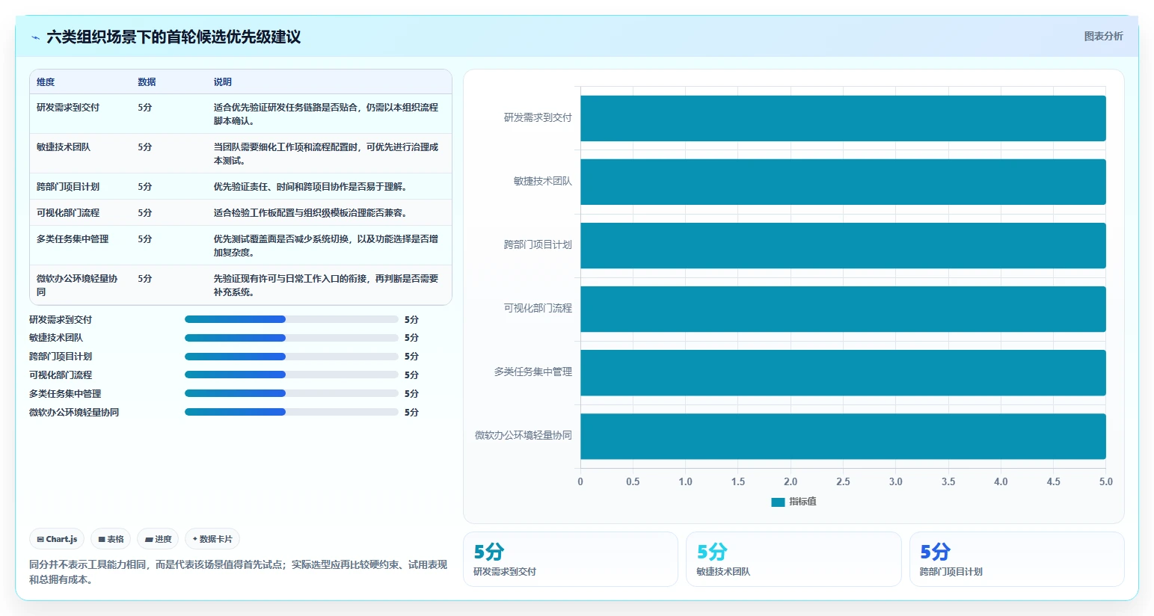Click the footnote starting 同分并不表示工具能力相同
The width and height of the screenshot is (1154, 616).
click(x=238, y=572)
